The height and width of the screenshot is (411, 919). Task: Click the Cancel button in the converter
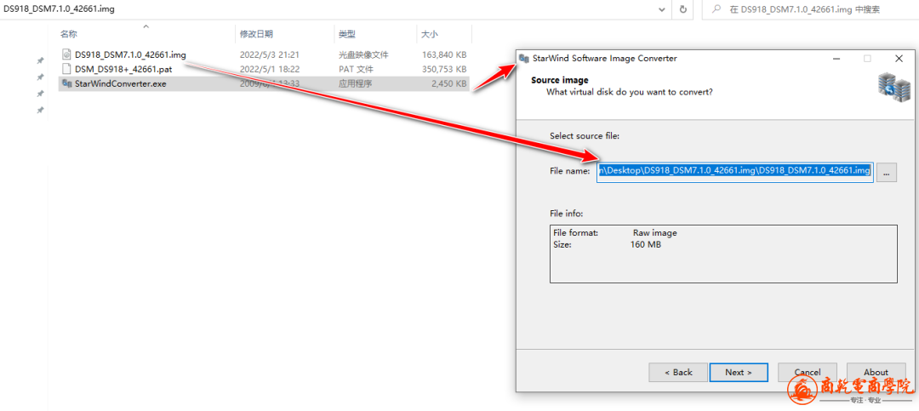click(807, 373)
